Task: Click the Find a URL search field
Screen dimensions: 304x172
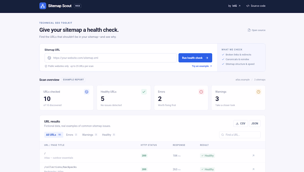Action: point(240,135)
